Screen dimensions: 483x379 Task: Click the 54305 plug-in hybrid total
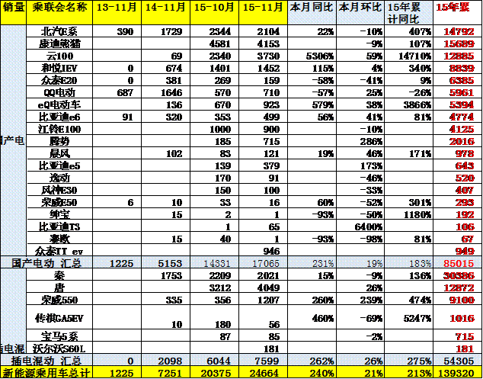[x=457, y=361]
